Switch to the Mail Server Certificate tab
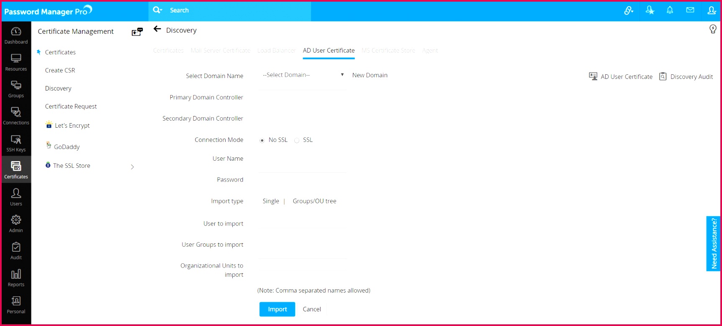722x326 pixels. click(221, 51)
